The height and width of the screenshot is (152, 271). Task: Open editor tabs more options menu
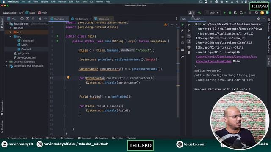(x=177, y=19)
